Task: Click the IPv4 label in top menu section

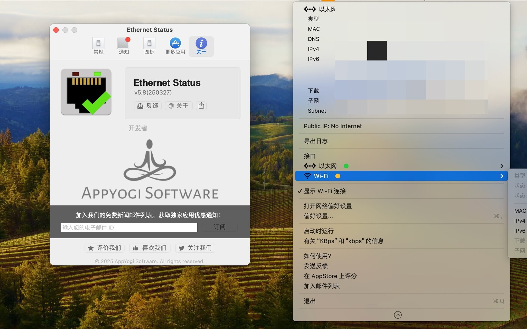Action: pos(313,49)
